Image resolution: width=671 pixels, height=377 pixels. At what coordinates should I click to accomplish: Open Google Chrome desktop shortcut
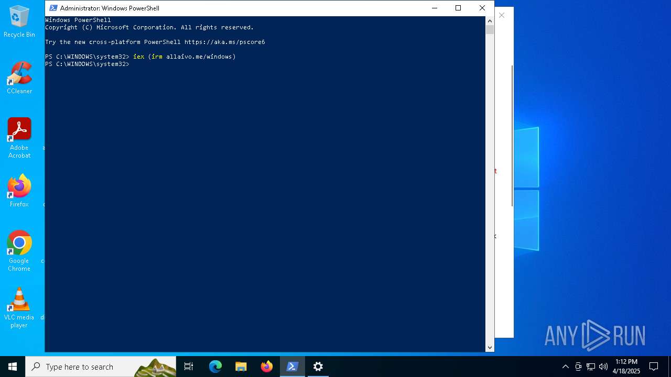click(19, 251)
